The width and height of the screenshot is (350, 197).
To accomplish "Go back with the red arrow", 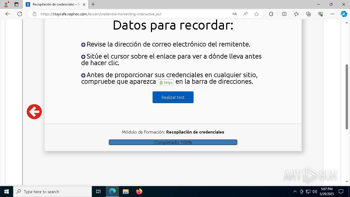I will [34, 112].
